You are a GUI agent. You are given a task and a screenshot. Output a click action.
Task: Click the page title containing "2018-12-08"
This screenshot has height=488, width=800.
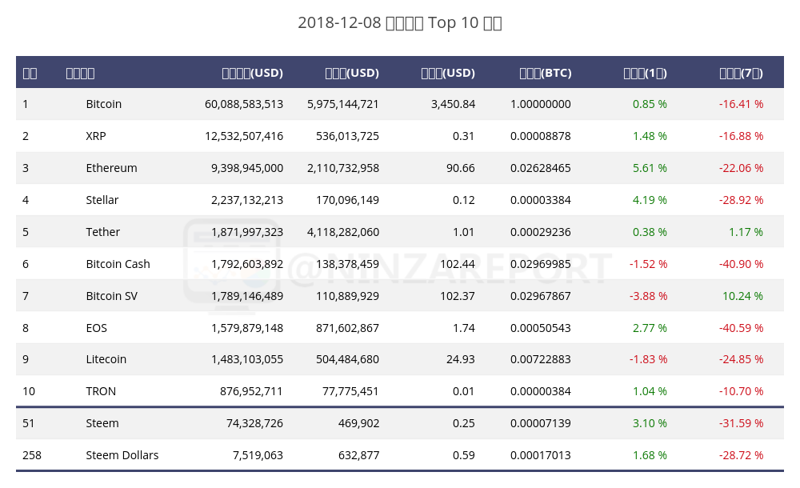[x=400, y=23]
